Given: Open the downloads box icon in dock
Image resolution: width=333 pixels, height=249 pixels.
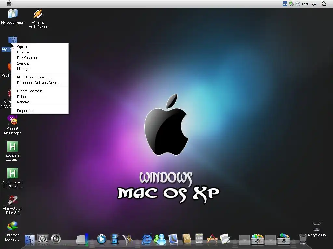Looking at the screenshot, I should pos(284,239).
